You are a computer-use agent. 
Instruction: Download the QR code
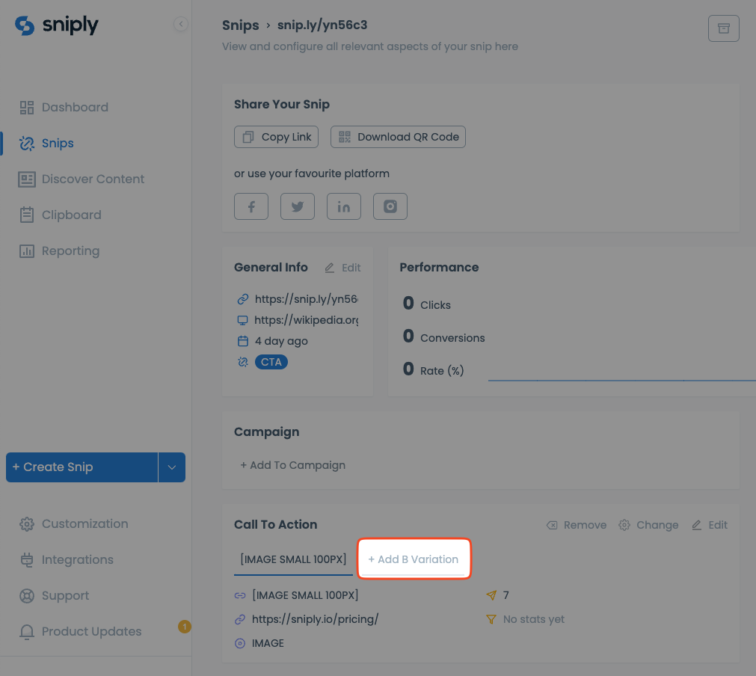pyautogui.click(x=398, y=137)
